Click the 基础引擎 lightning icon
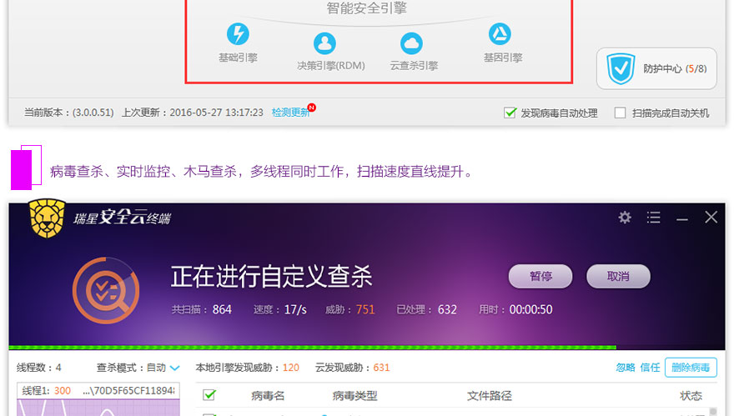 (238, 34)
